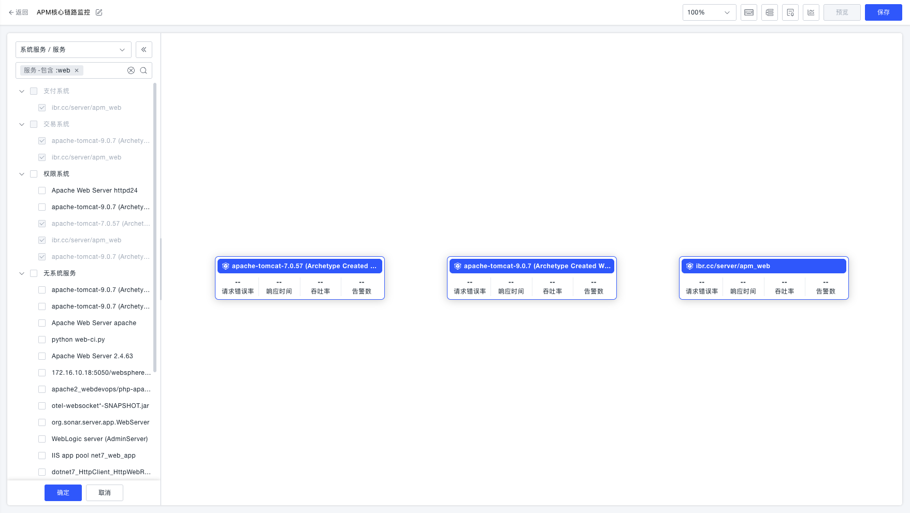Select the WebLogic server (AdminServer) tree item
The height and width of the screenshot is (513, 910).
tap(99, 439)
